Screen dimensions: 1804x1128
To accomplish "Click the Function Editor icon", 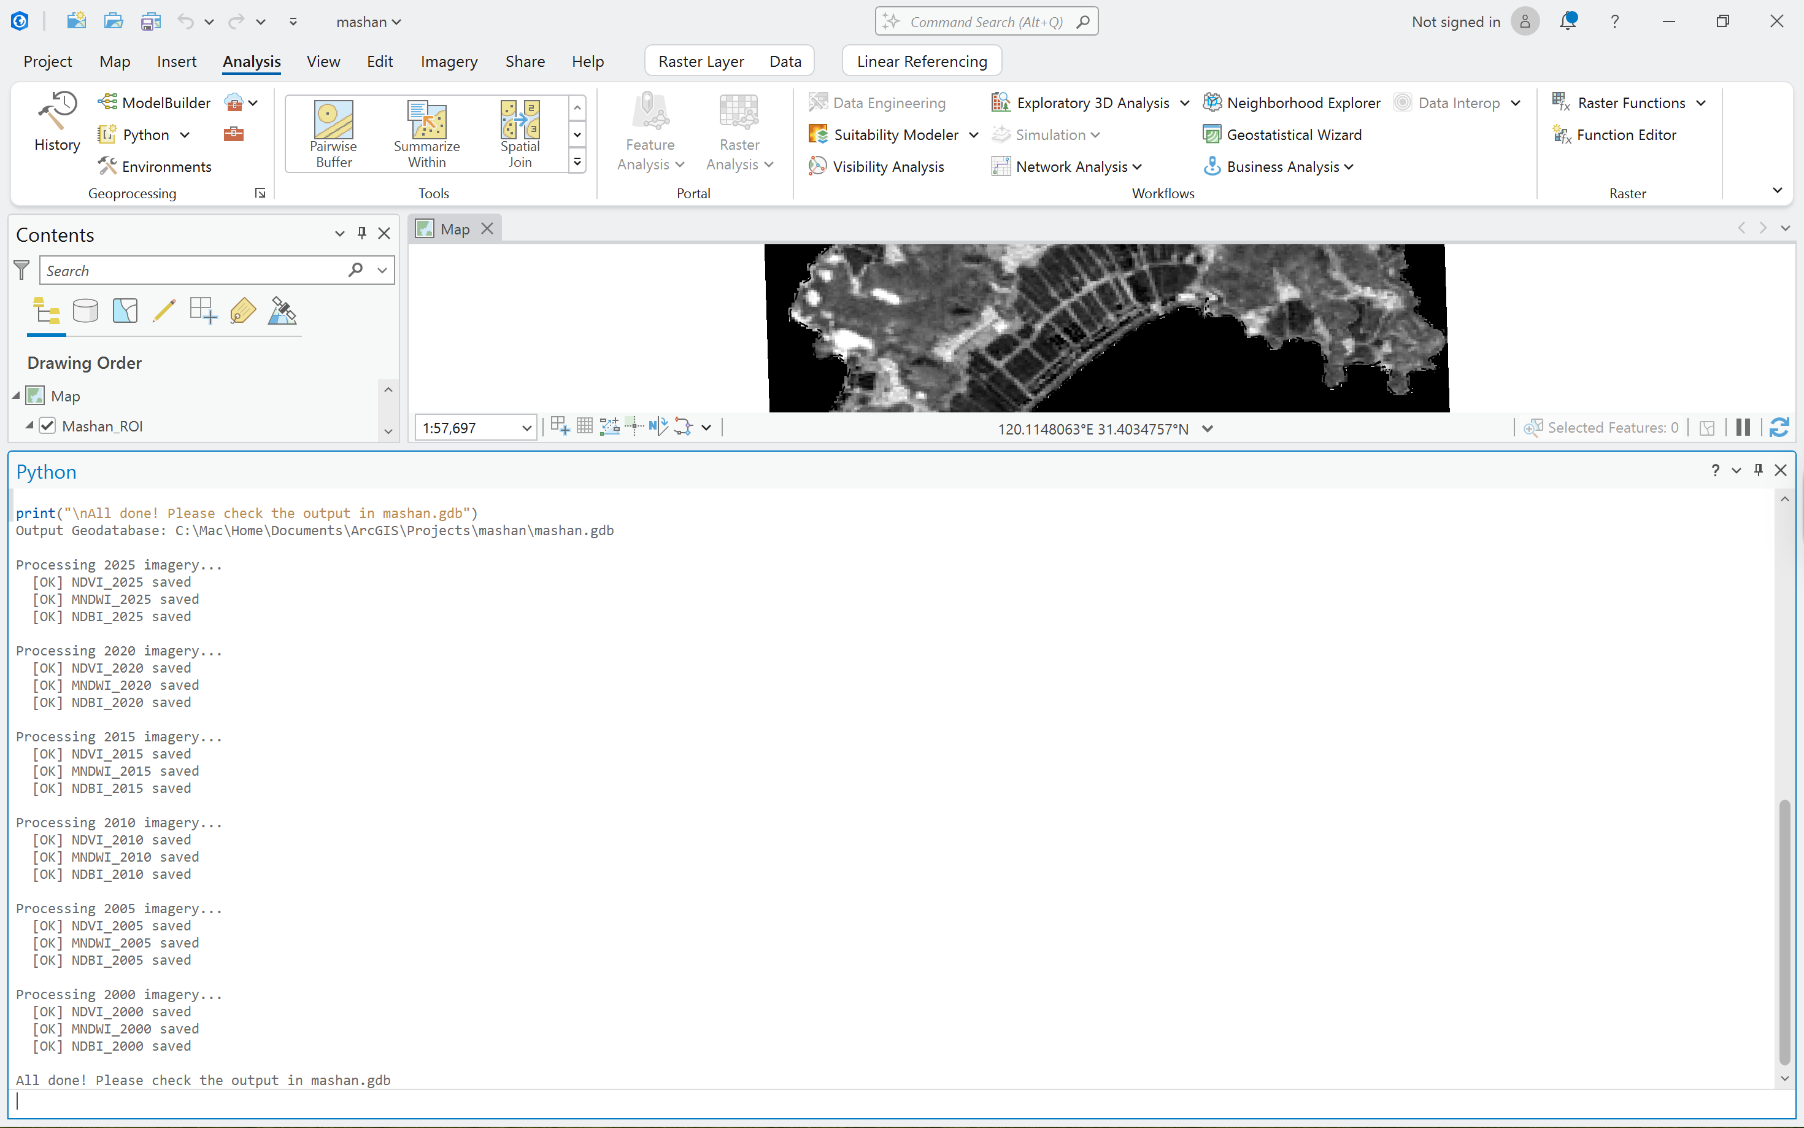I will click(1561, 134).
